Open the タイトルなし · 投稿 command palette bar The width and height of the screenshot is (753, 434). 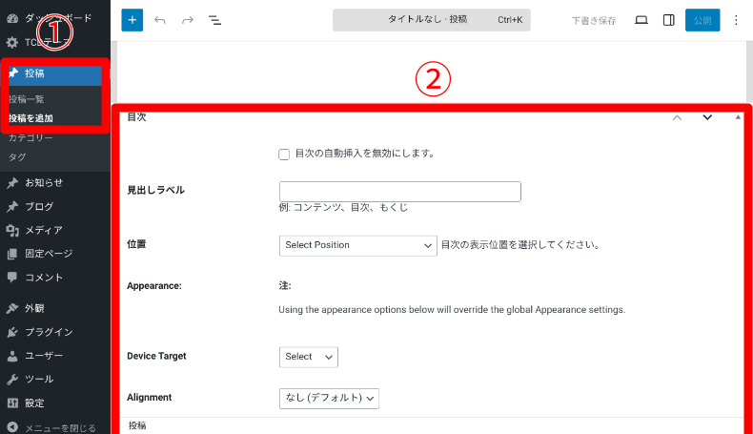click(x=432, y=20)
